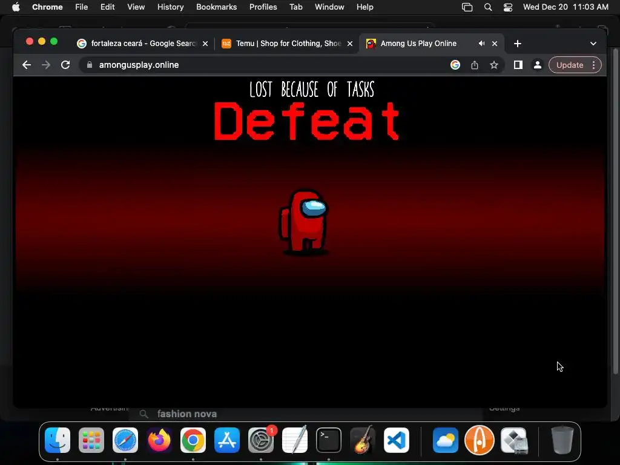Share this page via share icon
The image size is (620, 465).
coord(475,65)
